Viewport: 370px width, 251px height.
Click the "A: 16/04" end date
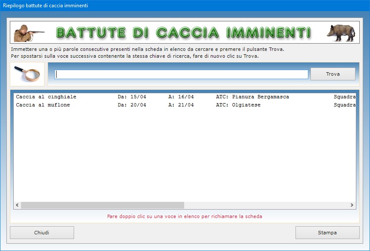tap(181, 97)
